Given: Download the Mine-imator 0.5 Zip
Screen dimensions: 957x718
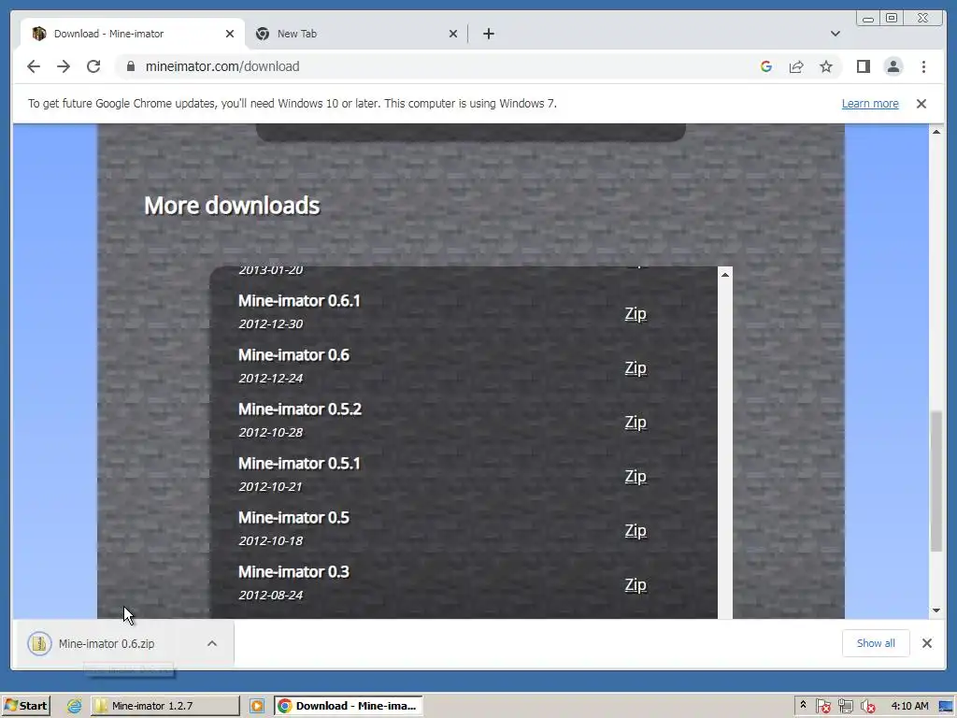Looking at the screenshot, I should click(x=636, y=531).
